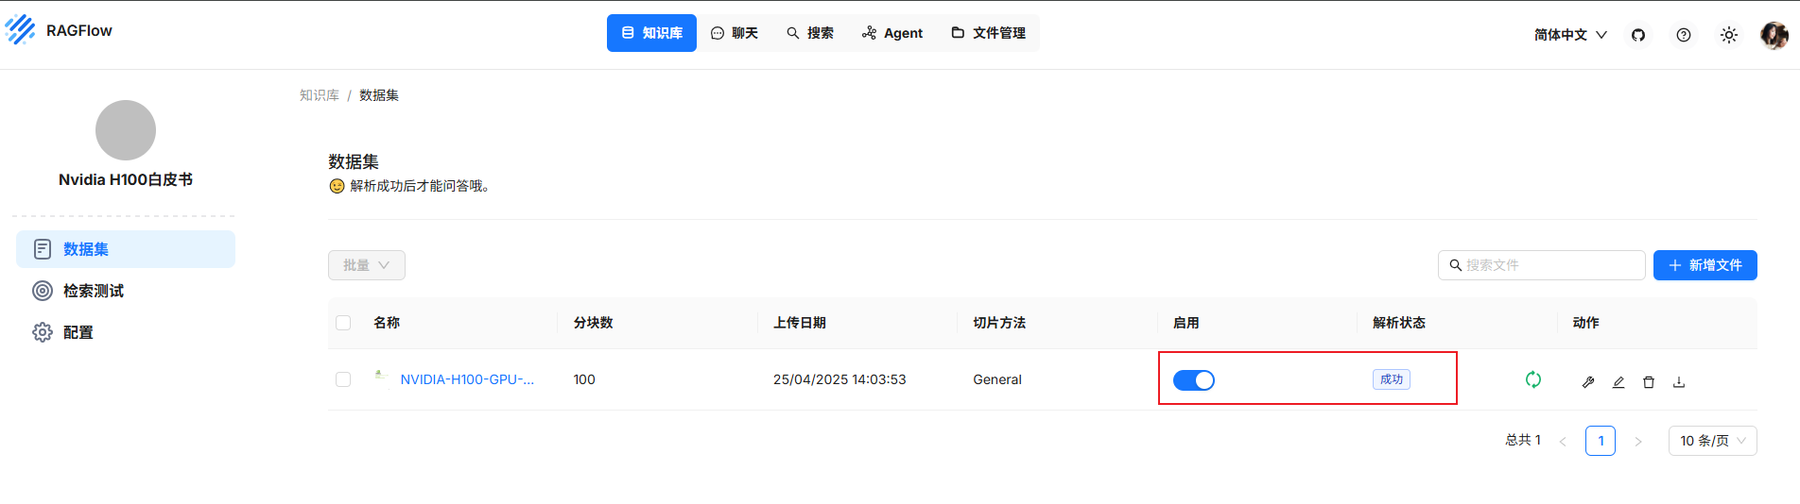Viewport: 1800px width, 504px height.
Task: Click the 解析状态 column header
Action: pyautogui.click(x=1399, y=323)
